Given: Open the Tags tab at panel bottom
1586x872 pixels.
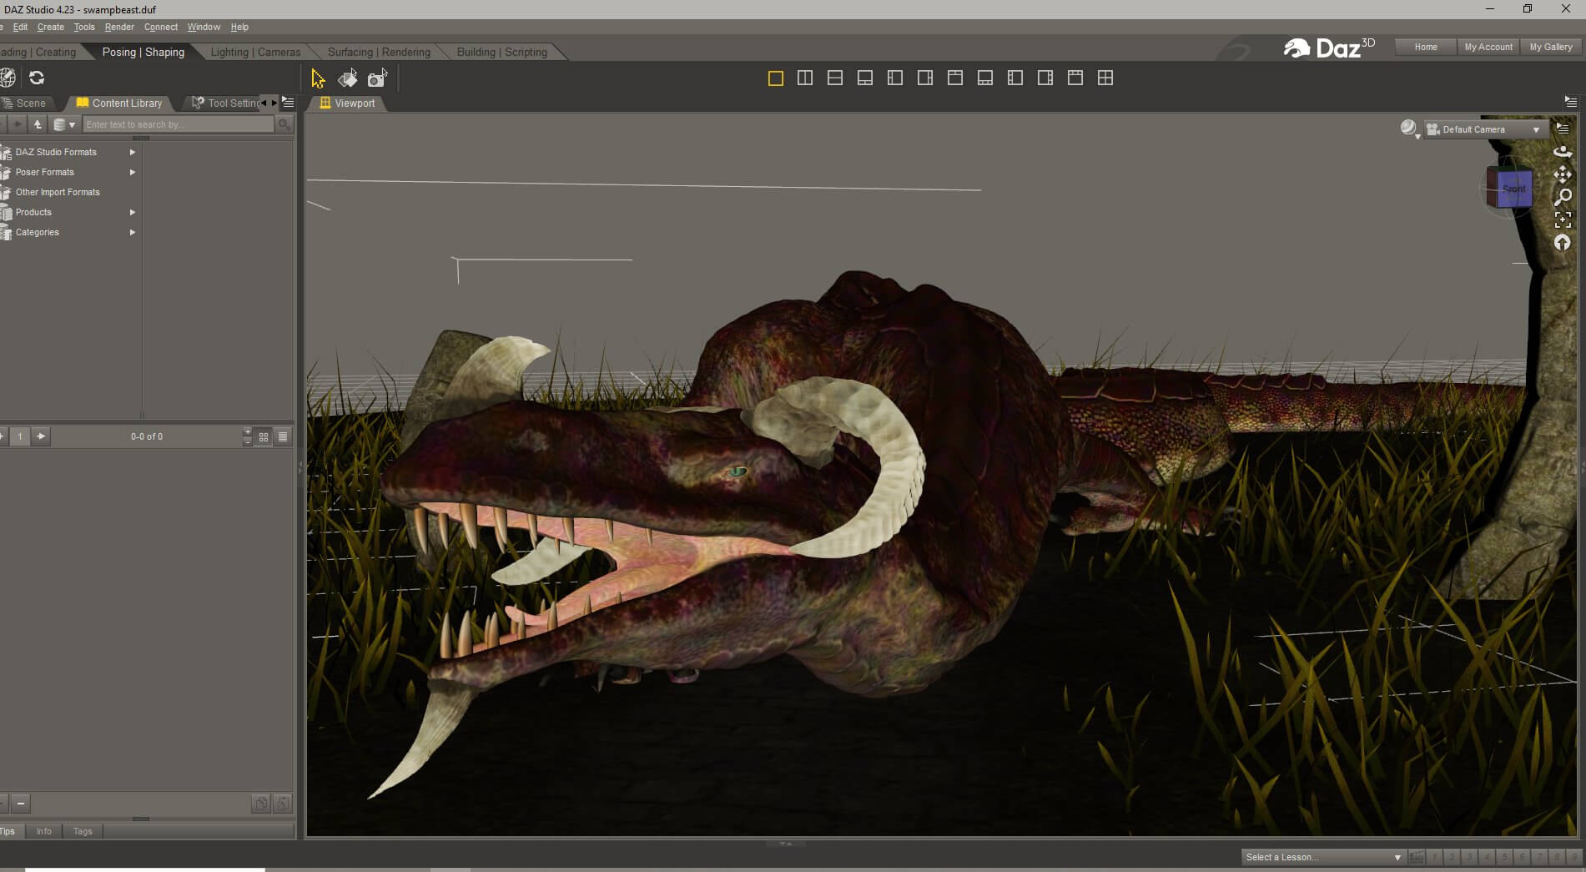Looking at the screenshot, I should [x=83, y=831].
